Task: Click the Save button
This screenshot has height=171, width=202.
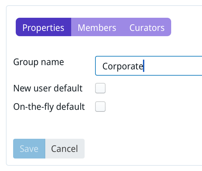Action: [29, 149]
